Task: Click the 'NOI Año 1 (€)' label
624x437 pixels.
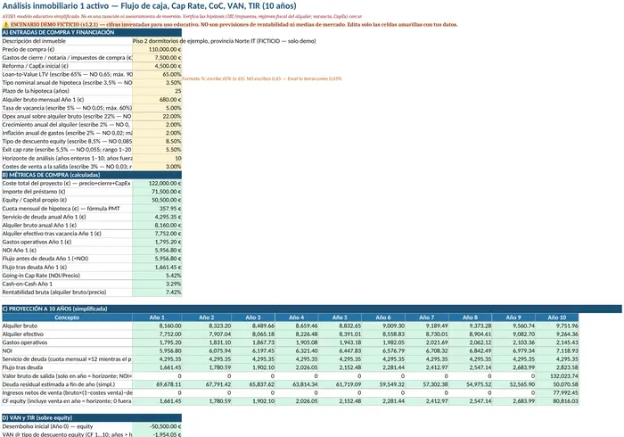Action: [x=19, y=251]
